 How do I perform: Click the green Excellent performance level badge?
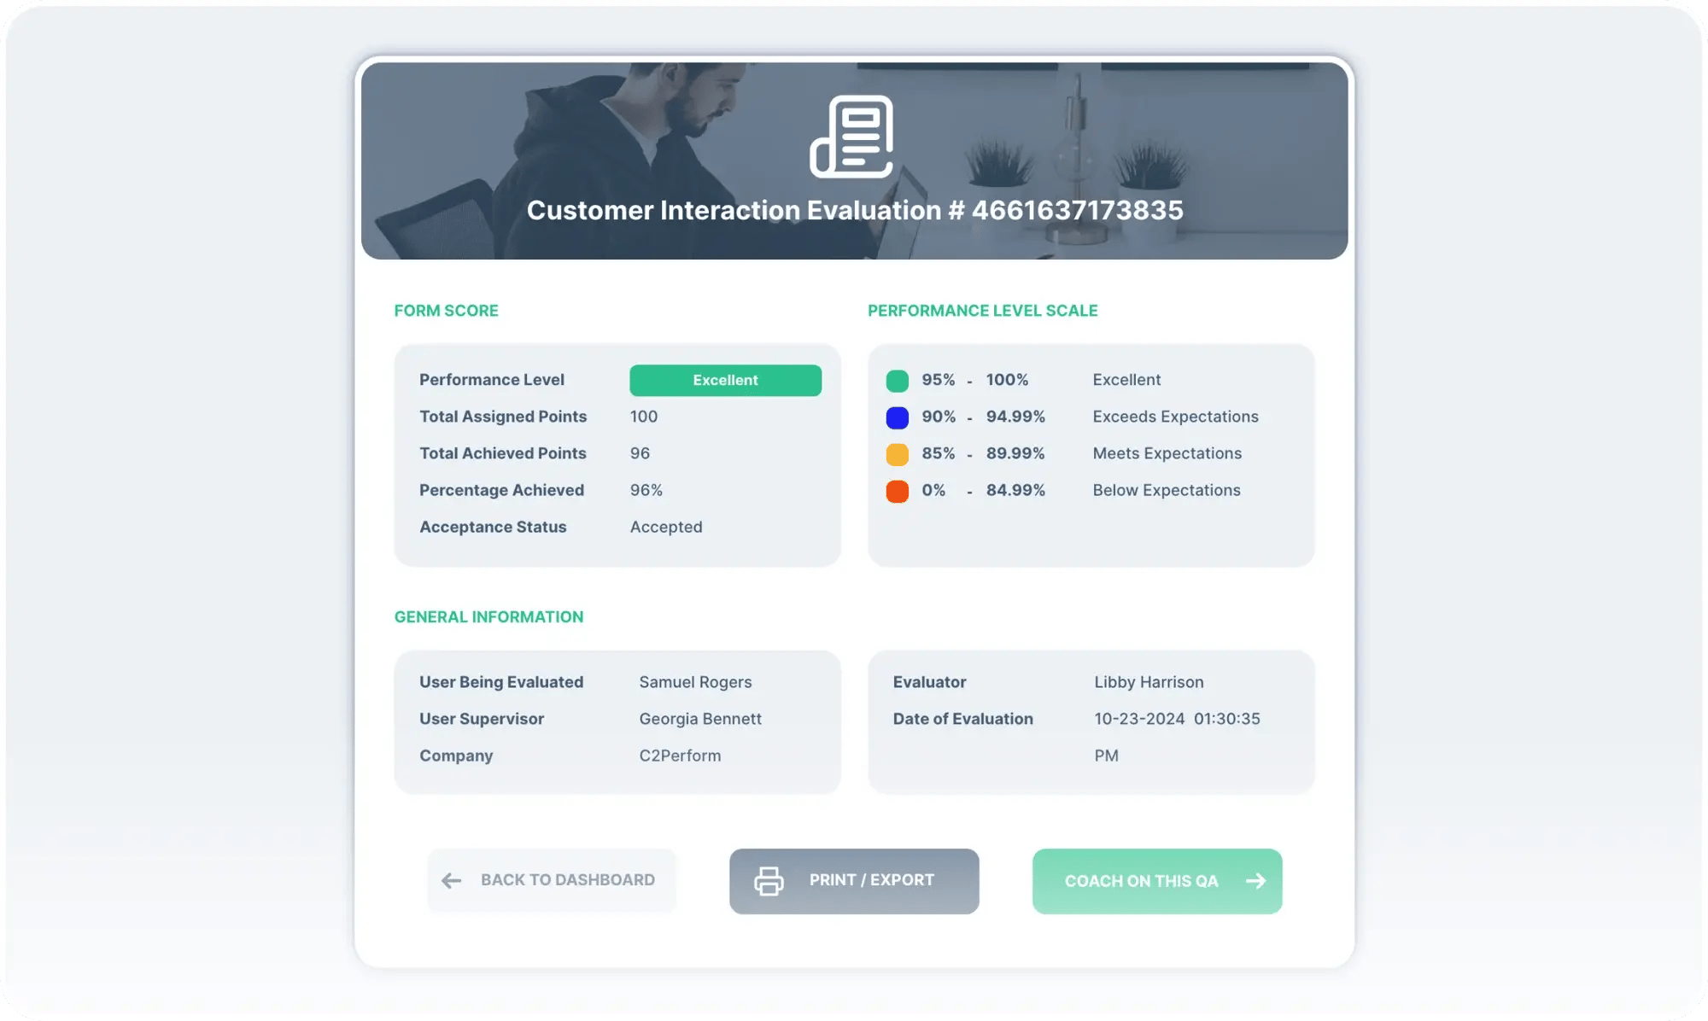[x=726, y=379]
